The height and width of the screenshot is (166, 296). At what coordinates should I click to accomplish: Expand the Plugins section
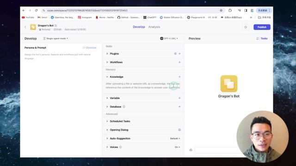pyautogui.click(x=107, y=53)
